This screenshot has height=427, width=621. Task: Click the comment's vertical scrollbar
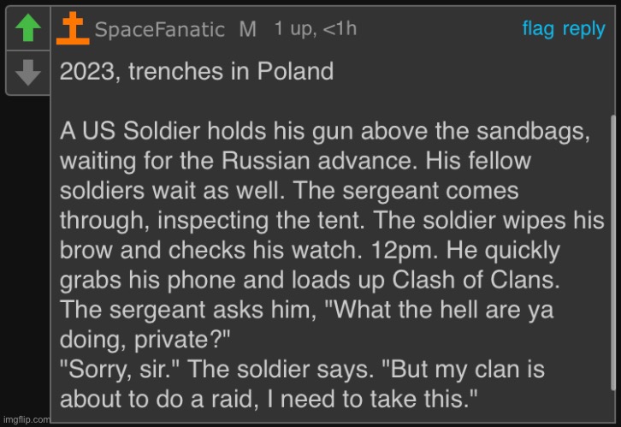coord(613,253)
